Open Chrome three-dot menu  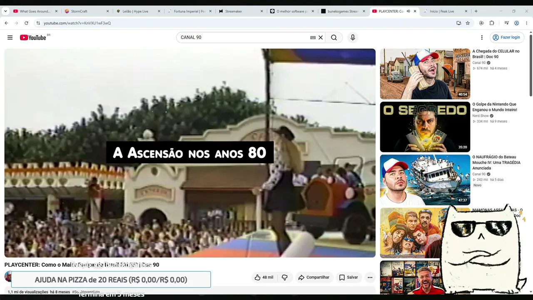pyautogui.click(x=526, y=23)
